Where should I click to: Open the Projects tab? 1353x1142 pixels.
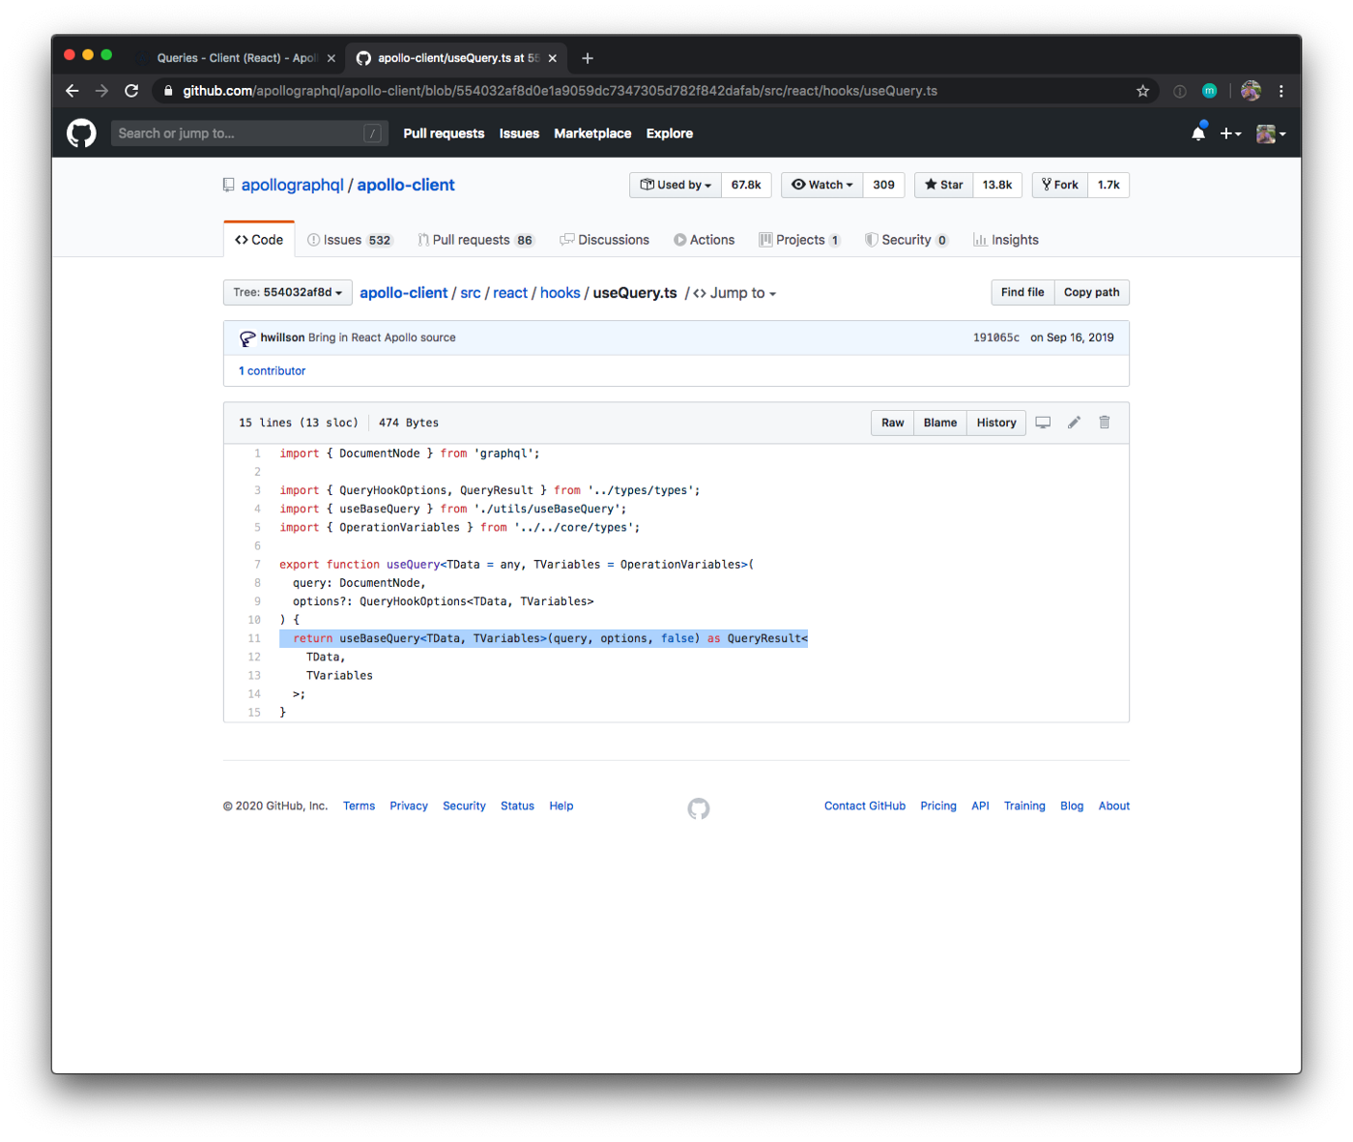coord(800,240)
